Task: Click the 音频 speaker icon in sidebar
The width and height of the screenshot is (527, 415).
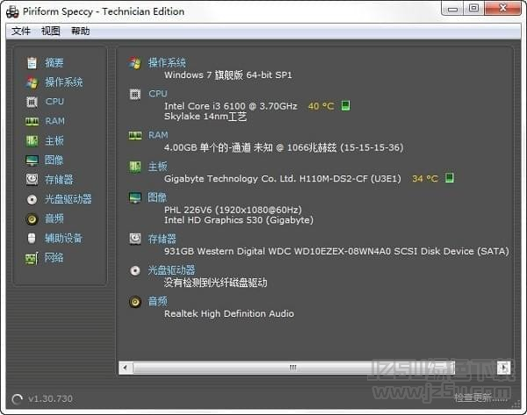Action: pyautogui.click(x=32, y=219)
